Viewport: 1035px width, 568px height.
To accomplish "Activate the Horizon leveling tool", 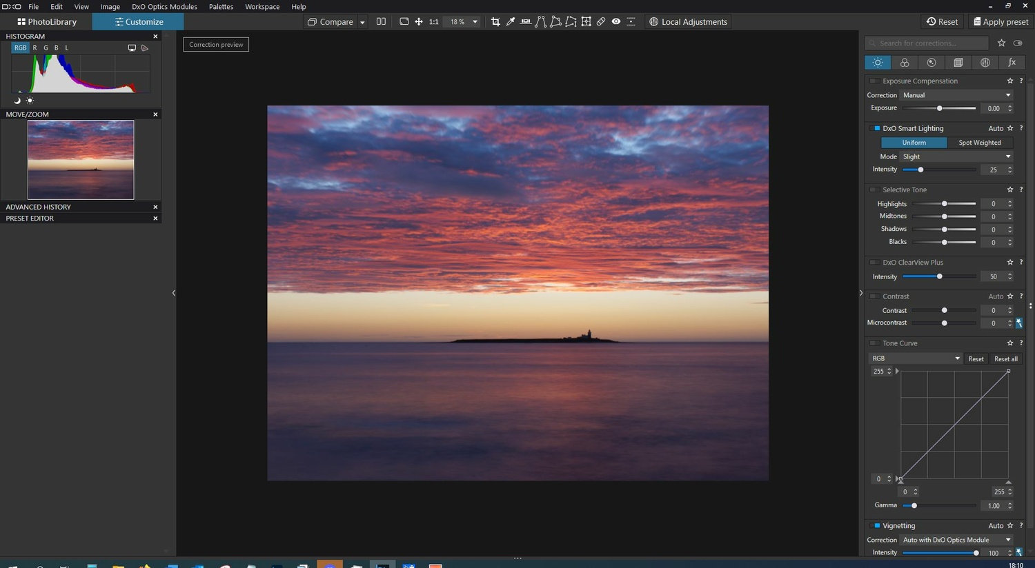I will (526, 22).
